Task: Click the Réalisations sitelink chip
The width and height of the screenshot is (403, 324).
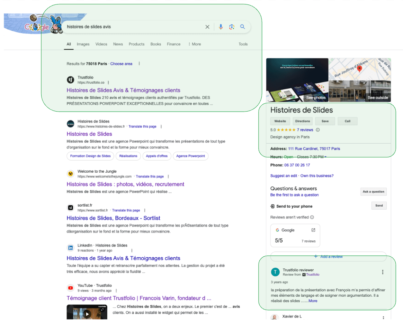Action: point(128,156)
